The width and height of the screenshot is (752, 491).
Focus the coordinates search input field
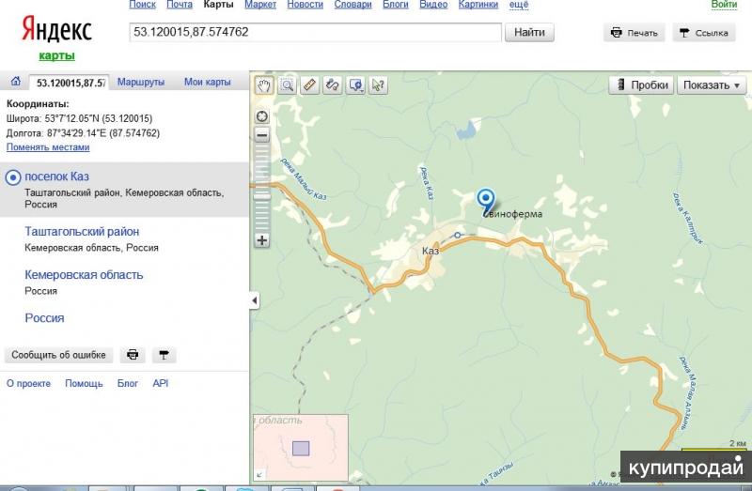[x=316, y=32]
